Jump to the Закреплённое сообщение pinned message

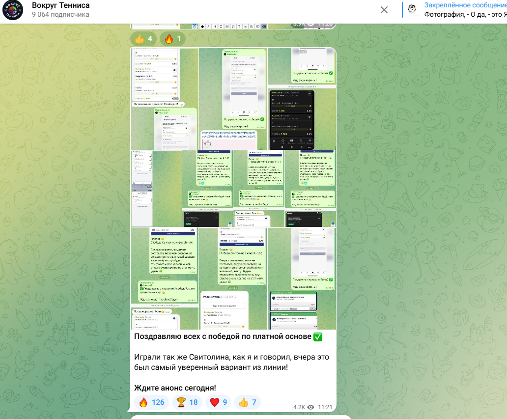coord(464,5)
